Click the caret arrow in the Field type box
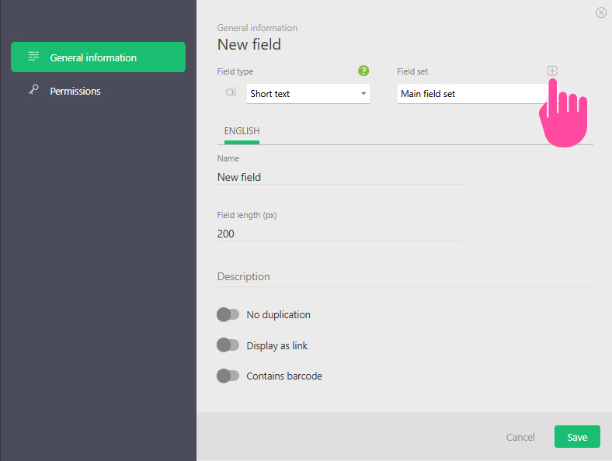This screenshot has height=461, width=612. pos(363,94)
